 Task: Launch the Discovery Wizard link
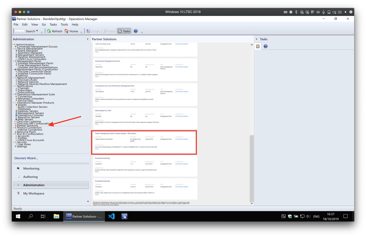[x=26, y=158]
